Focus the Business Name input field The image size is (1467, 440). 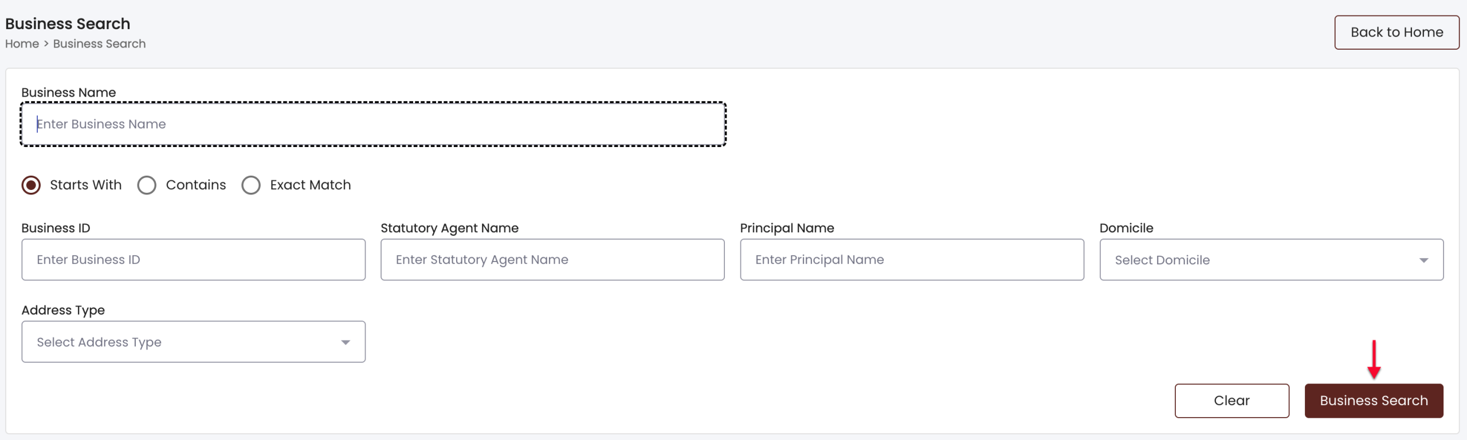pos(373,124)
